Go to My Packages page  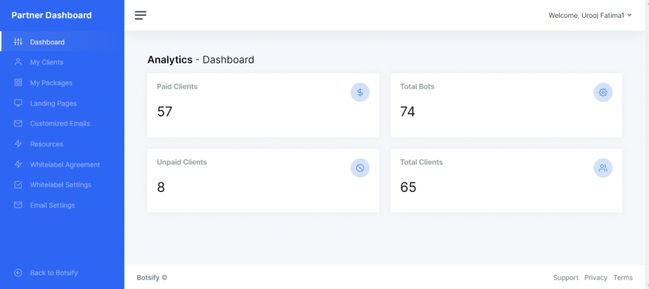(x=51, y=83)
